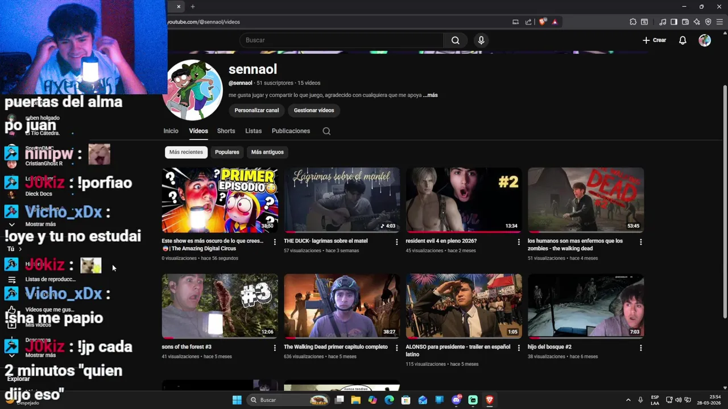Click the Brave Rewards triangle icon

(x=555, y=22)
